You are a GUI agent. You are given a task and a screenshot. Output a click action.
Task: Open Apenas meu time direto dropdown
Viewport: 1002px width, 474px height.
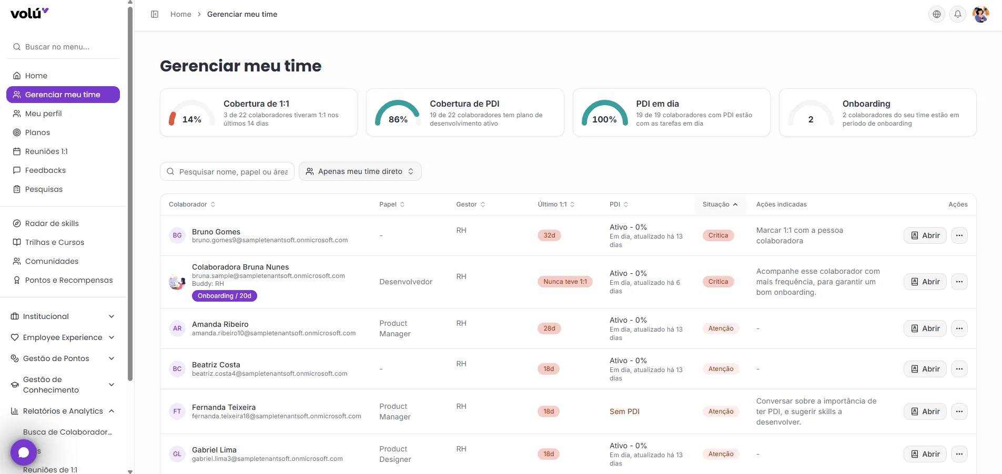(360, 171)
